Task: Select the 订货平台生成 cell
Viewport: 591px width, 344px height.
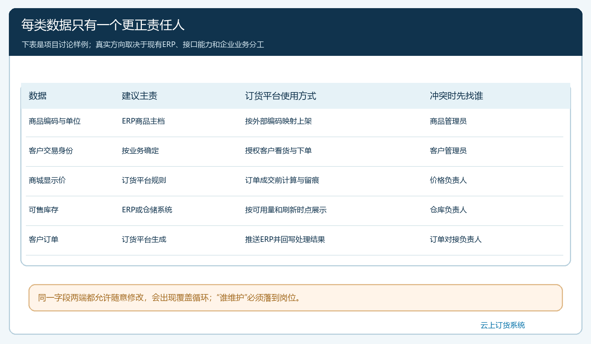Action: coord(144,239)
